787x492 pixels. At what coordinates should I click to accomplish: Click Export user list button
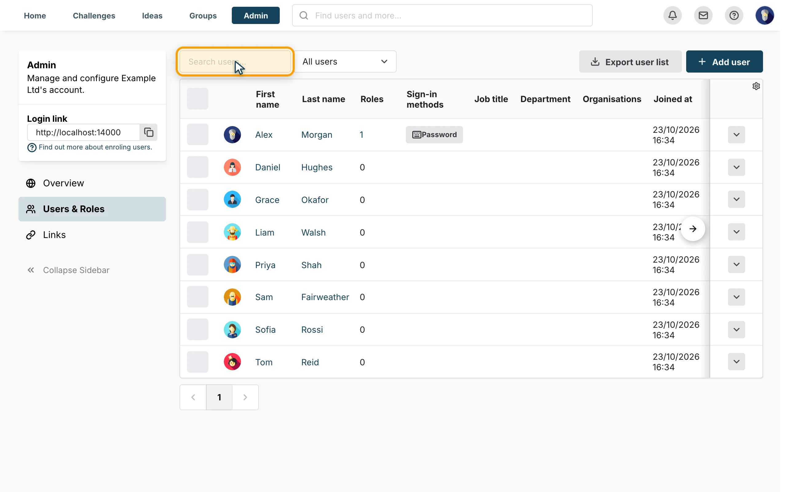(x=630, y=61)
